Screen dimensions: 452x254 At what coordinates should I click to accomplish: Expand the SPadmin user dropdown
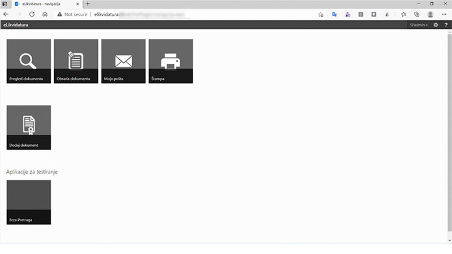[x=419, y=25]
